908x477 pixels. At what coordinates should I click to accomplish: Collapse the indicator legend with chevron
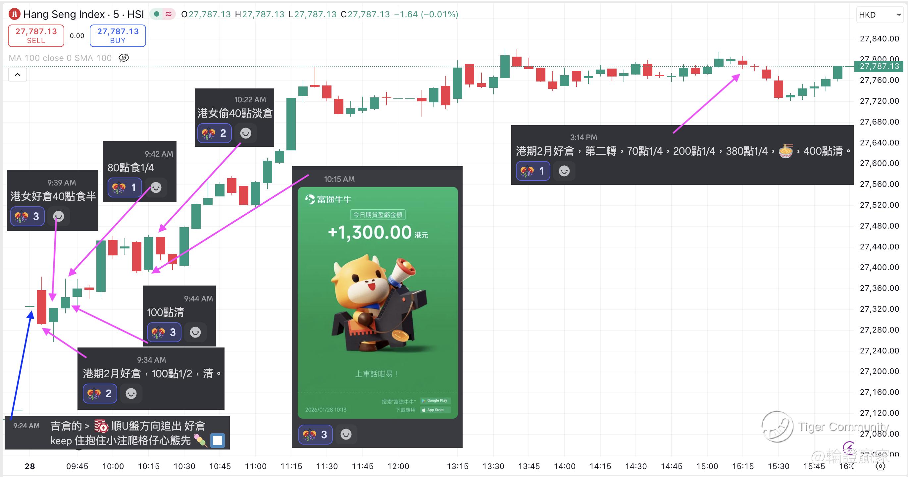pyautogui.click(x=18, y=75)
